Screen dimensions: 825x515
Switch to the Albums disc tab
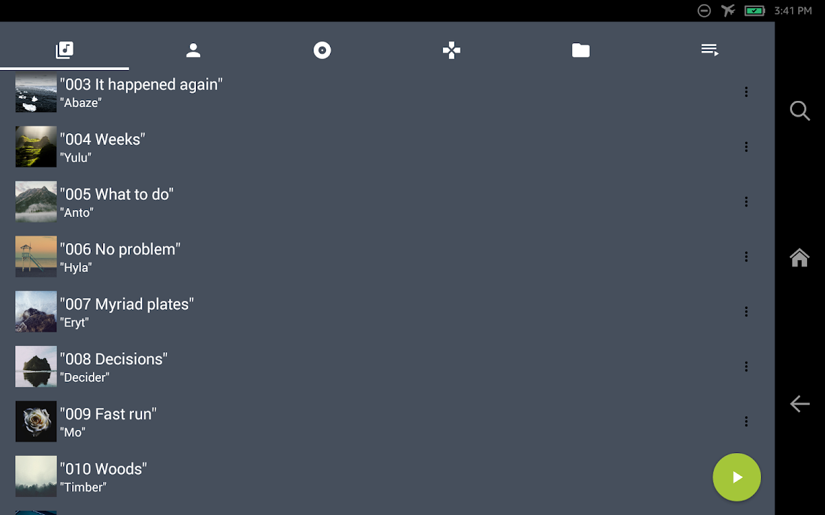coord(322,50)
